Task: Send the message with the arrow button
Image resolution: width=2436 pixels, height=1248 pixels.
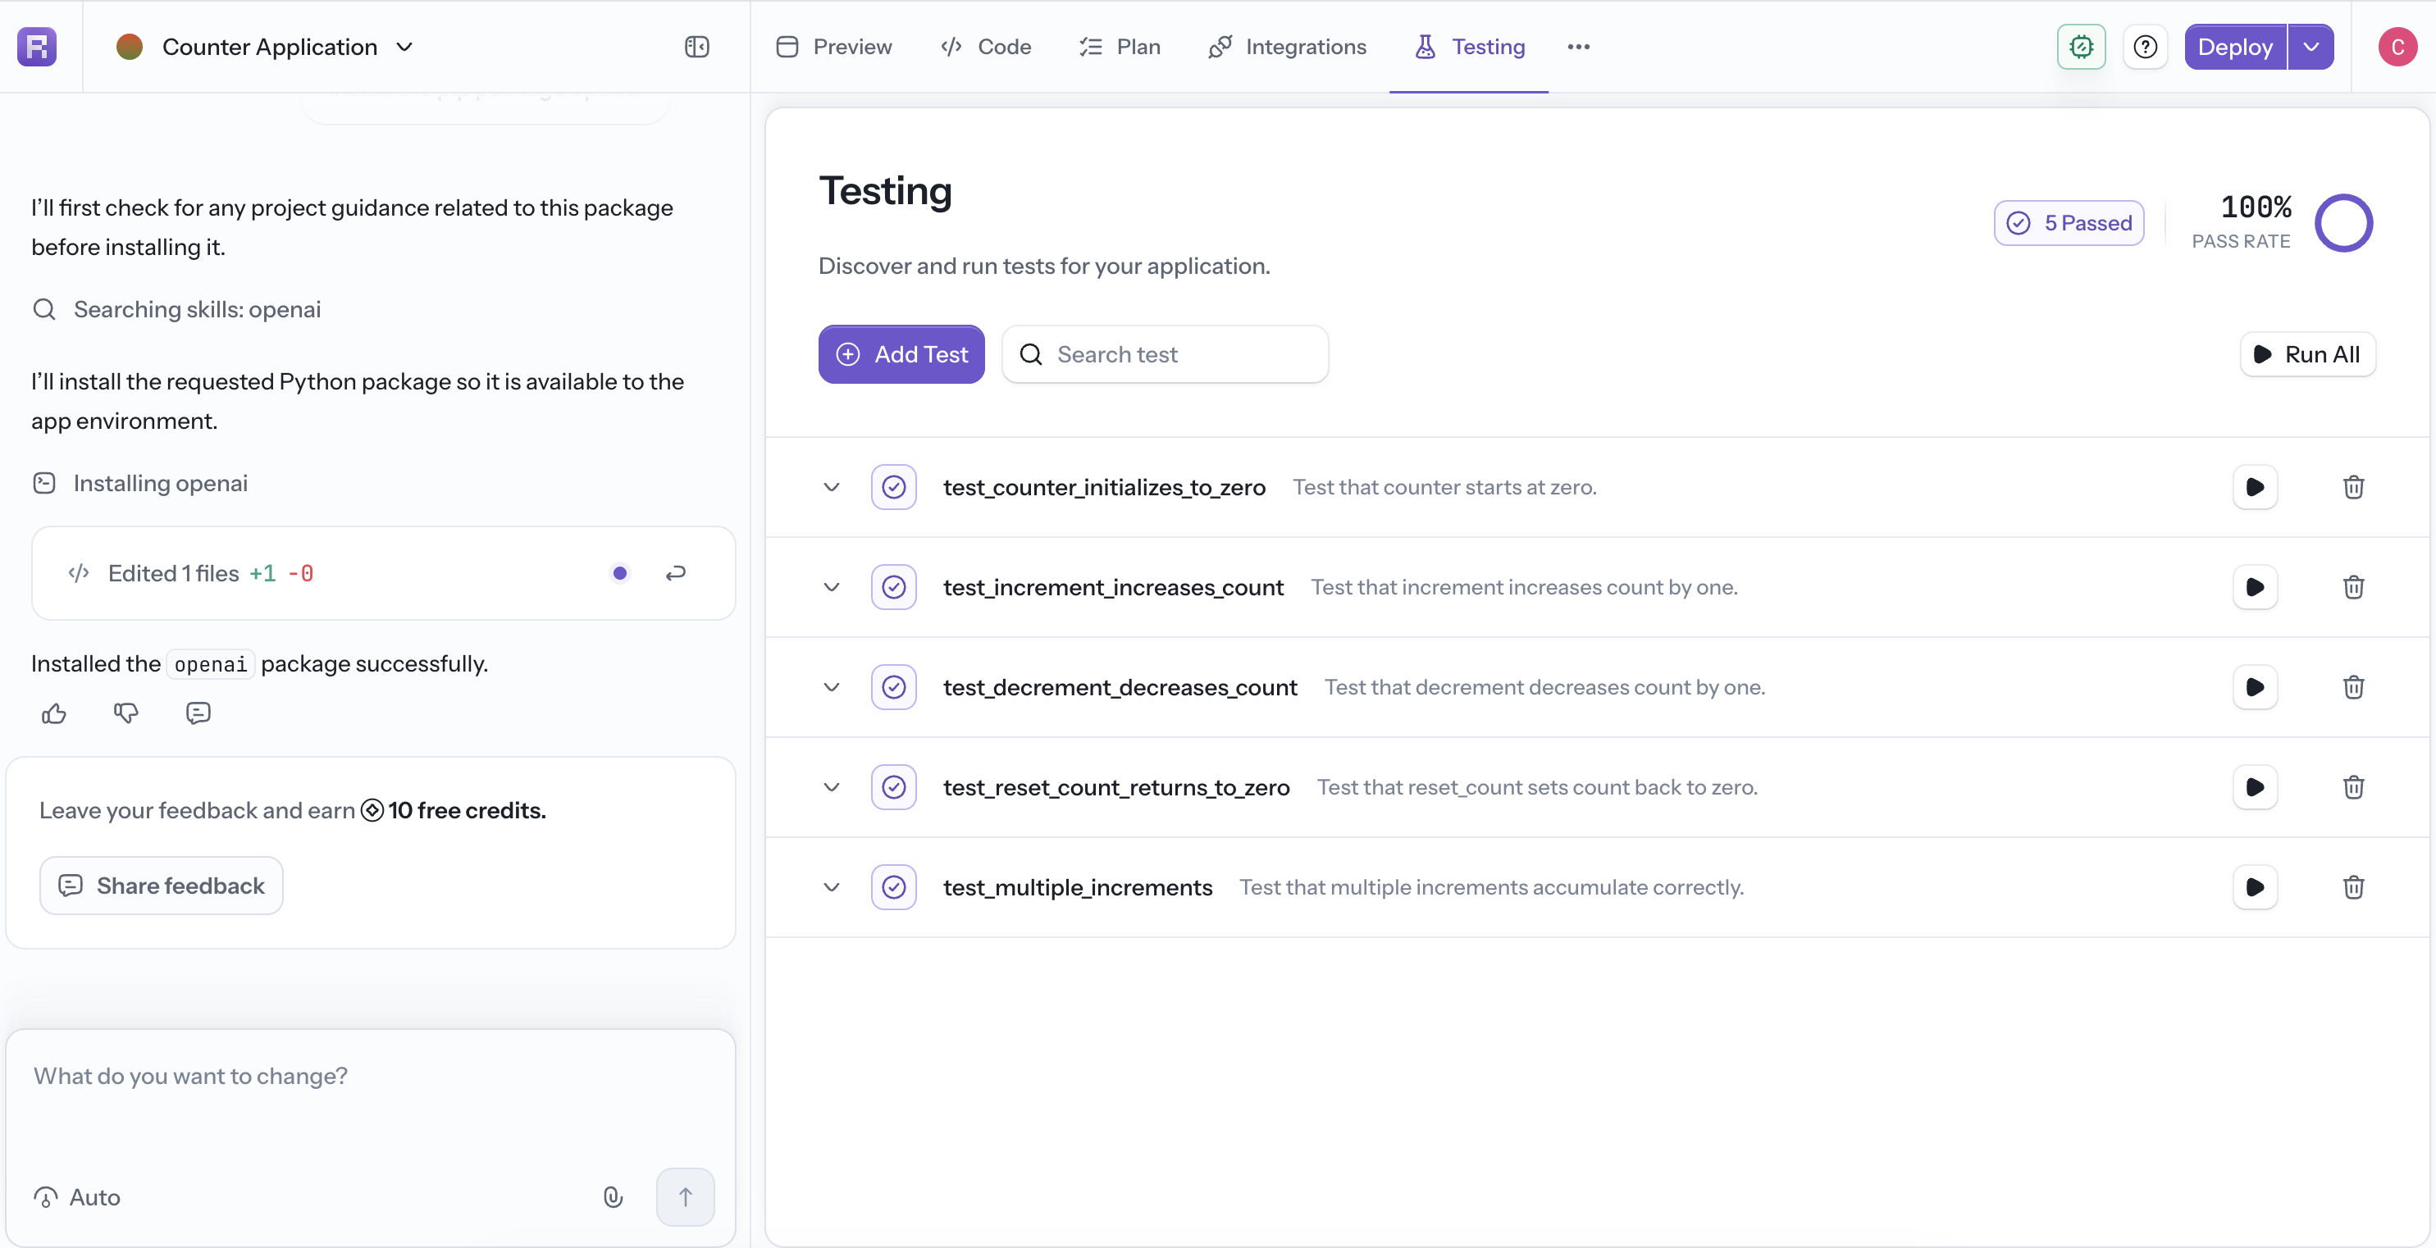Action: 685,1197
